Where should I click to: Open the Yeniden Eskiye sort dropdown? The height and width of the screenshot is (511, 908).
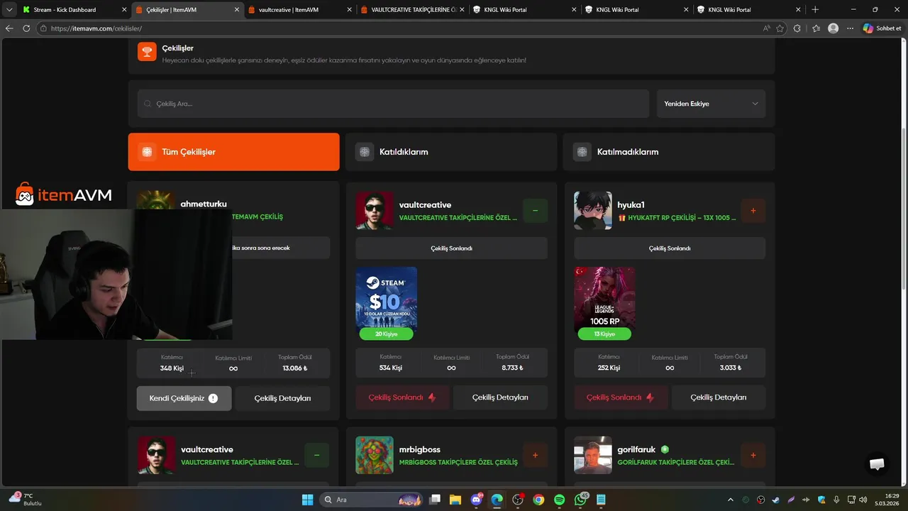coord(711,104)
